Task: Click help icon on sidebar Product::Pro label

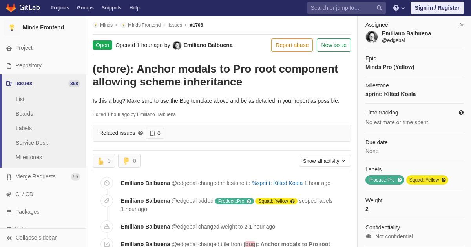Action: (x=400, y=180)
